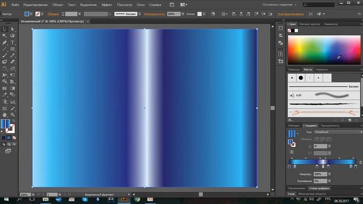Image resolution: width=363 pixels, height=204 pixels.
Task: Select the Blob Brush tool
Action: [5, 62]
